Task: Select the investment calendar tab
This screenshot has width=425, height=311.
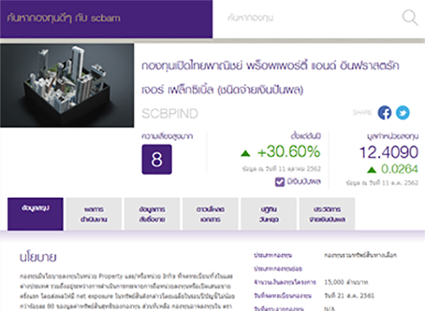Action: [x=269, y=214]
